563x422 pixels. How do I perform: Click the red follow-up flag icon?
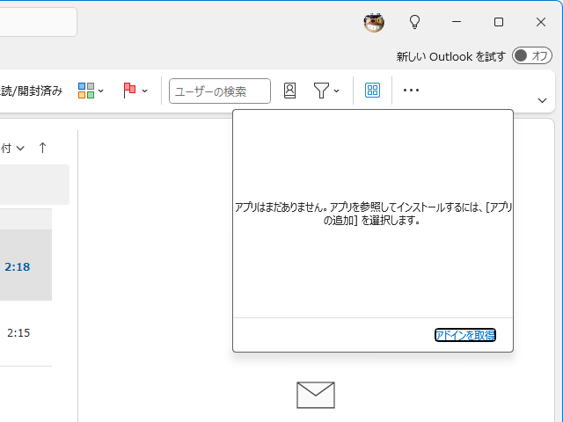(129, 91)
